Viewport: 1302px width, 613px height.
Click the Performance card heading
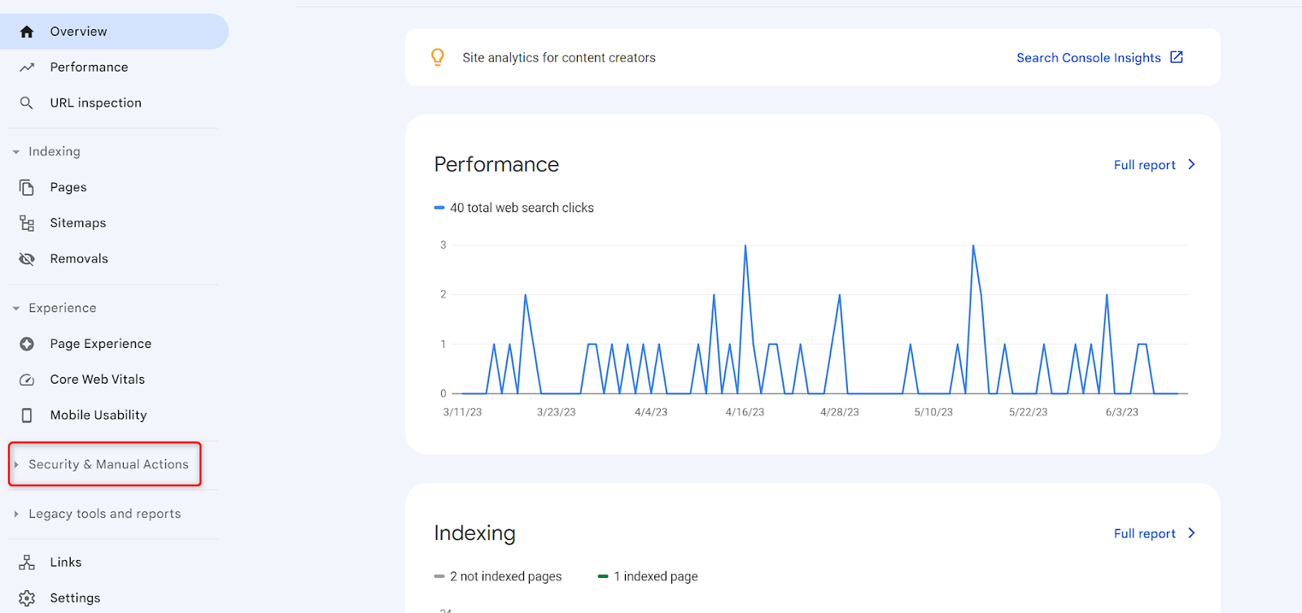(x=496, y=164)
